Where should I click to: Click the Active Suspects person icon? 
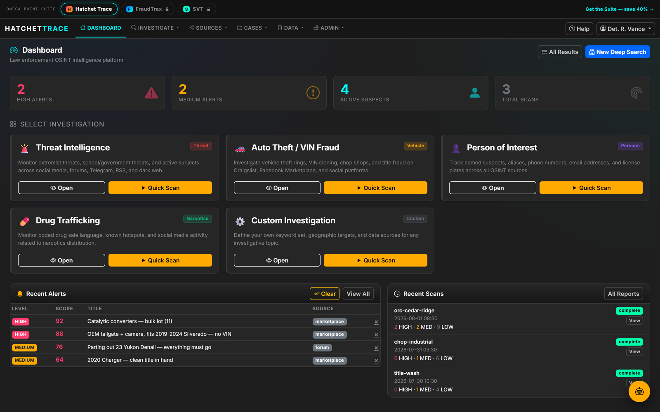click(x=475, y=93)
